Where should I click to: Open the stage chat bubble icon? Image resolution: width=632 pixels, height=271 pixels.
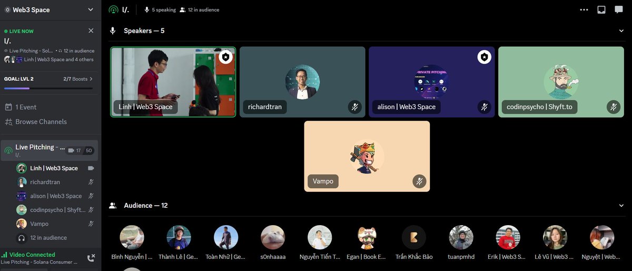click(619, 9)
